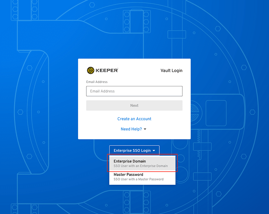Click the yellow Keeper logo icon
269x214 pixels.
click(90, 70)
